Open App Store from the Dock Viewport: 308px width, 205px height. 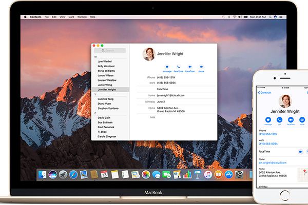tap(228, 175)
